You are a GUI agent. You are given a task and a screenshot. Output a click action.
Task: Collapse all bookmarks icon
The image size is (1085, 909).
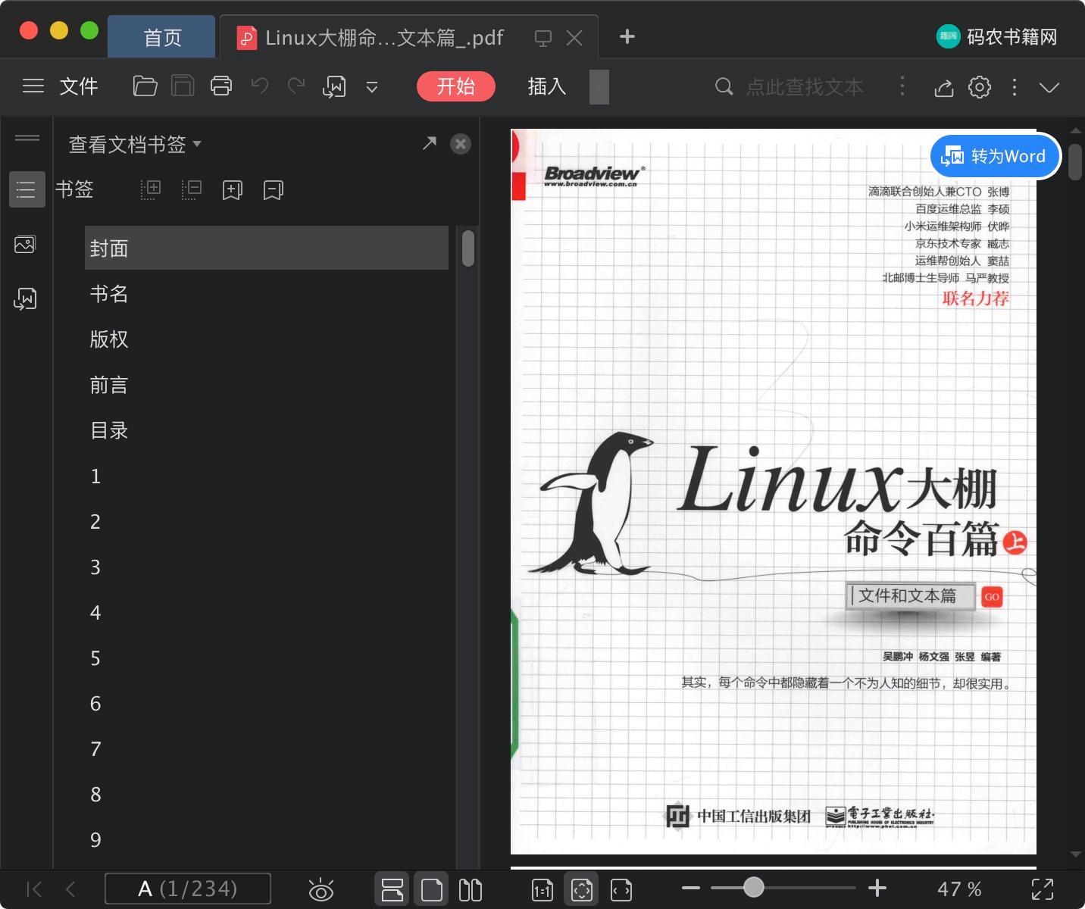pyautogui.click(x=192, y=189)
